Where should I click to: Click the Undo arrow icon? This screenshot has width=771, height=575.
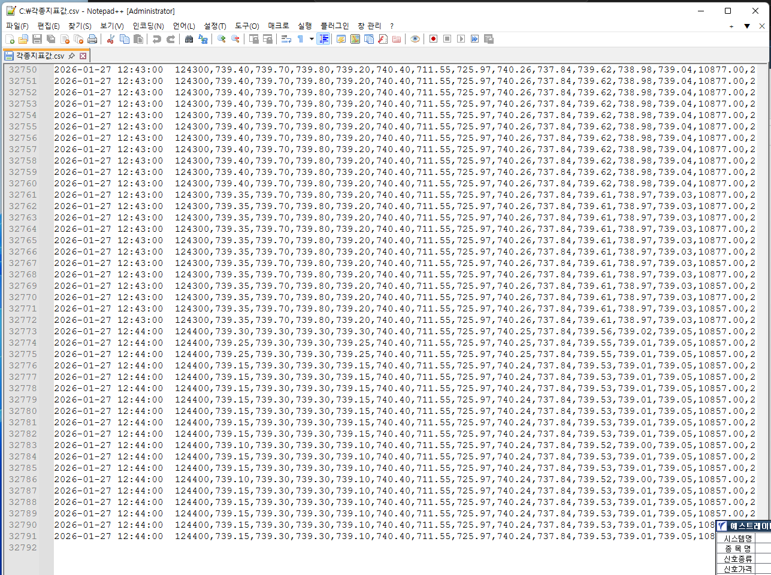156,39
